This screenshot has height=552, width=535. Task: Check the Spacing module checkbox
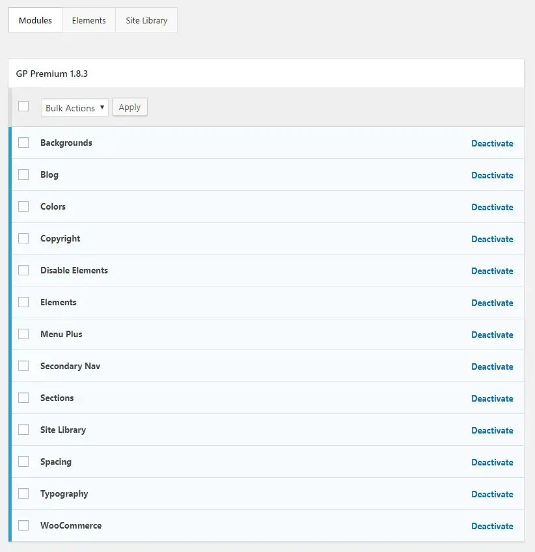pos(23,462)
